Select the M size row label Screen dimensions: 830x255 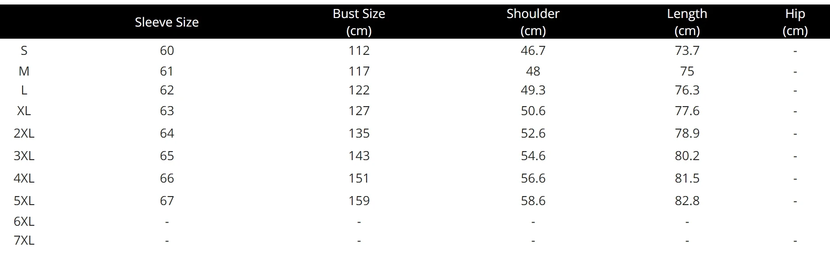point(24,71)
